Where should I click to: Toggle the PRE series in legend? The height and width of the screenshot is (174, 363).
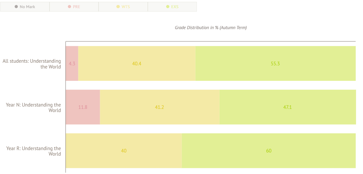tap(74, 7)
